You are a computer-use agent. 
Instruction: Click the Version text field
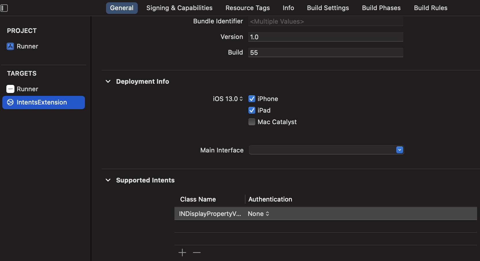pyautogui.click(x=325, y=37)
